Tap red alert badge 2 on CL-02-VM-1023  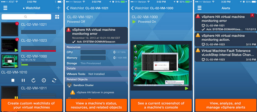[x=17, y=40]
